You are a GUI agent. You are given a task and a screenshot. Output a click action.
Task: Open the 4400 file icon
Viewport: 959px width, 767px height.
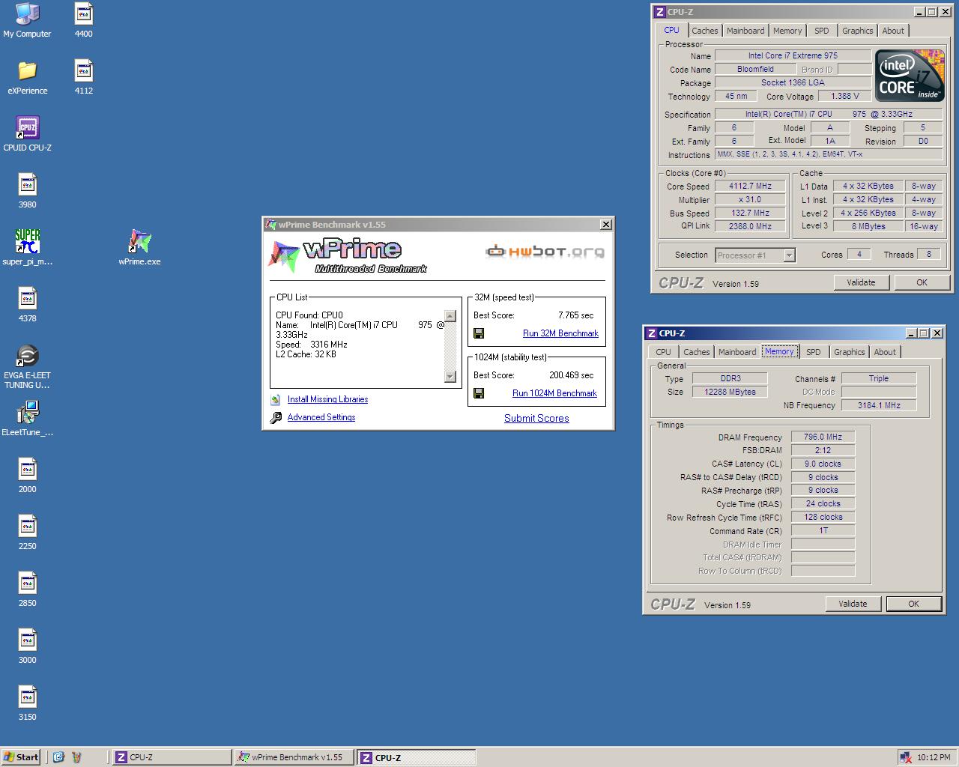84,20
